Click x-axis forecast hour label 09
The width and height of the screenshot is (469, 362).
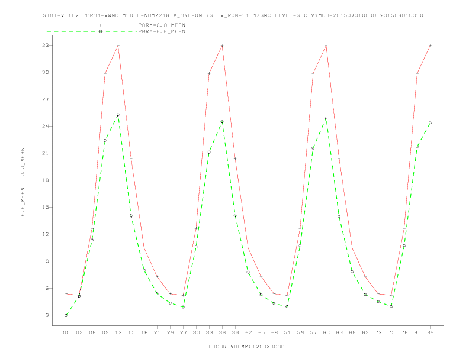click(x=105, y=332)
